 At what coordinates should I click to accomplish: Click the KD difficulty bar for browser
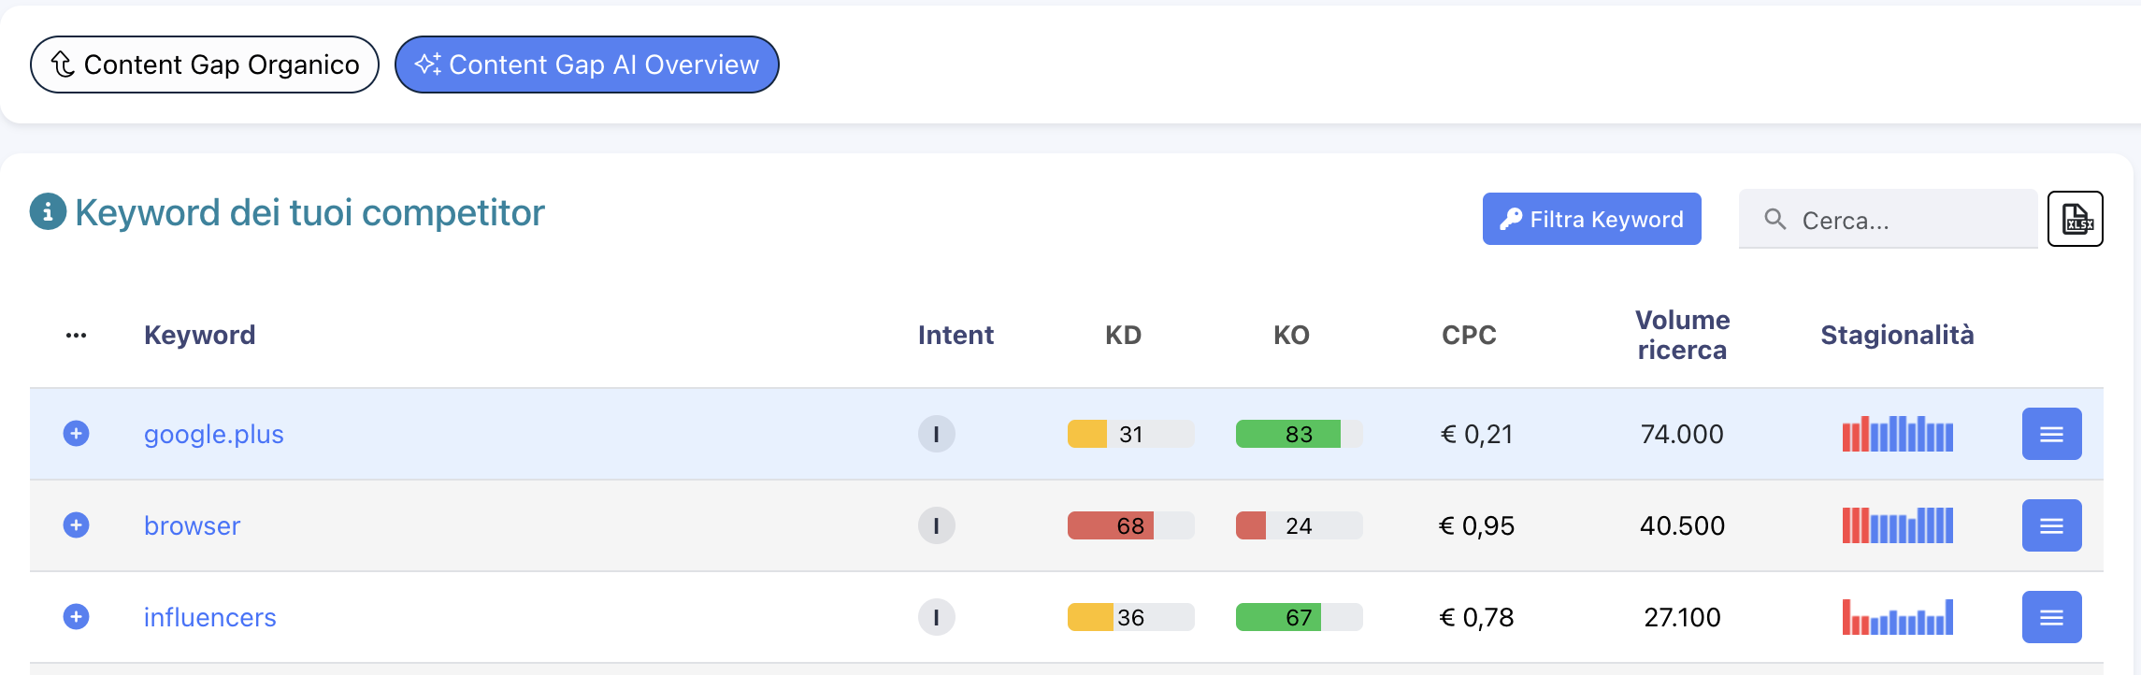tap(1130, 525)
